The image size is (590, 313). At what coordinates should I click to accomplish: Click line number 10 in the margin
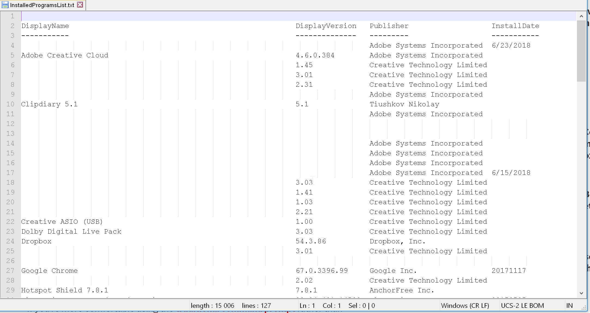(10, 104)
